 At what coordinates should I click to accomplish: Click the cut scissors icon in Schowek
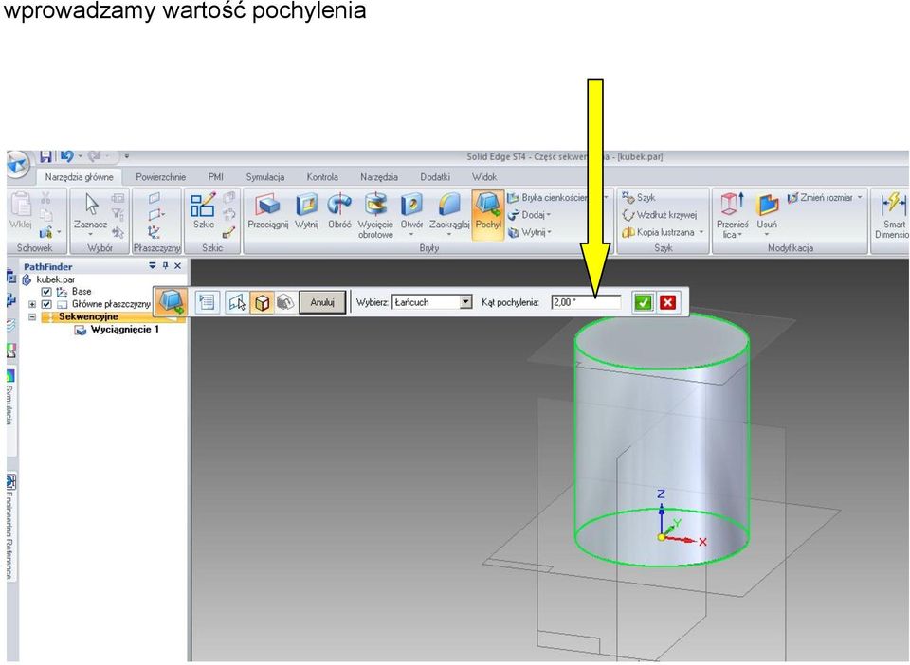(45, 198)
